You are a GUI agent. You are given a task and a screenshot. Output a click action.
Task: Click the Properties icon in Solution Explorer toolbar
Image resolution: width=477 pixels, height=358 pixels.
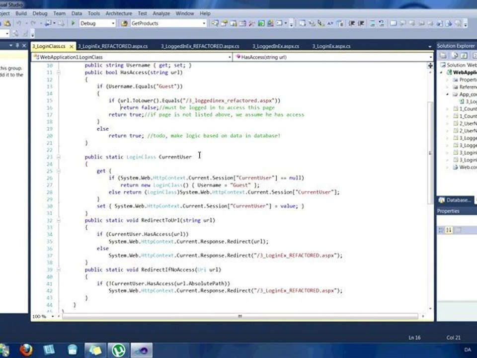[443, 56]
